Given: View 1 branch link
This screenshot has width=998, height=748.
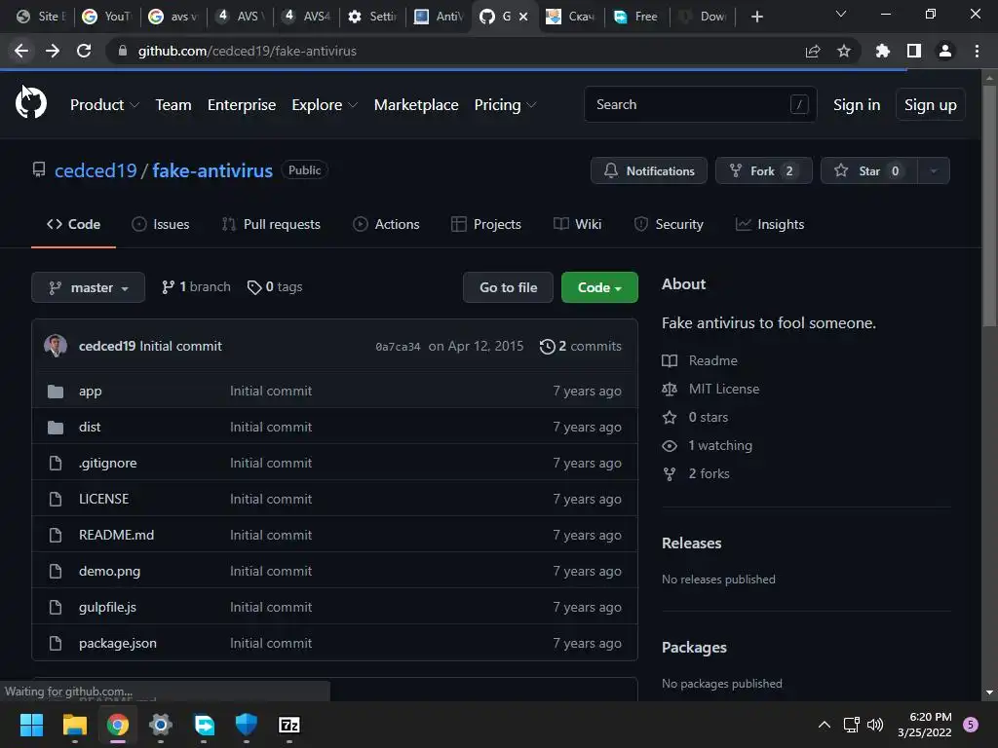Looking at the screenshot, I should pyautogui.click(x=196, y=287).
